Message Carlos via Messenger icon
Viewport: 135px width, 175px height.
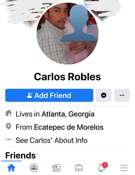click(x=104, y=95)
